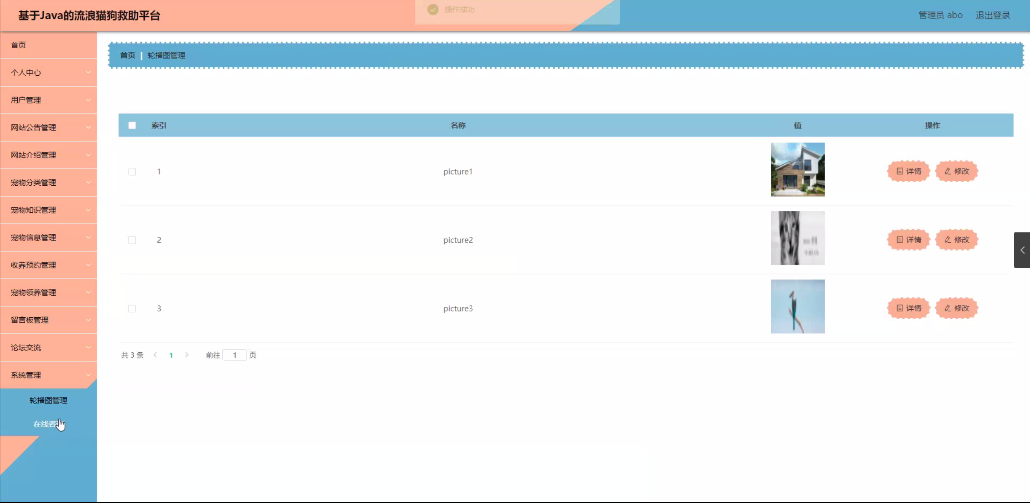Expand the 宠物信息管理 sidebar menu

(x=48, y=238)
